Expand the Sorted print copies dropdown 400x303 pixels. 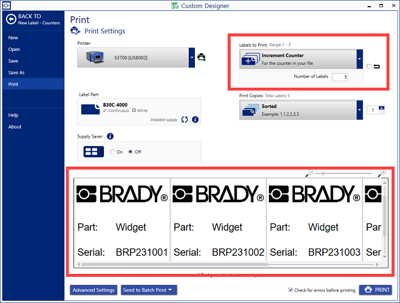[x=360, y=110]
